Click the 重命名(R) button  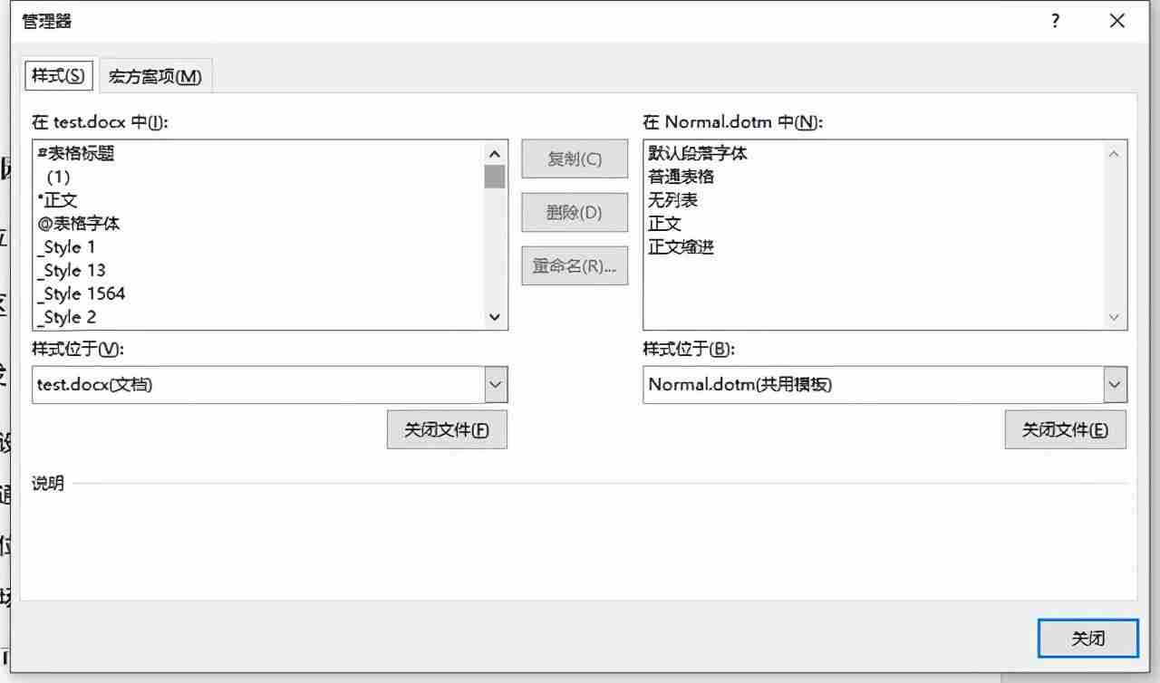point(574,265)
